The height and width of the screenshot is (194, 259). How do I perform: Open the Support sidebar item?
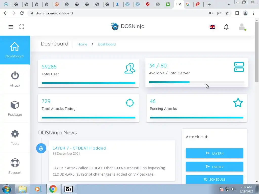click(x=15, y=166)
